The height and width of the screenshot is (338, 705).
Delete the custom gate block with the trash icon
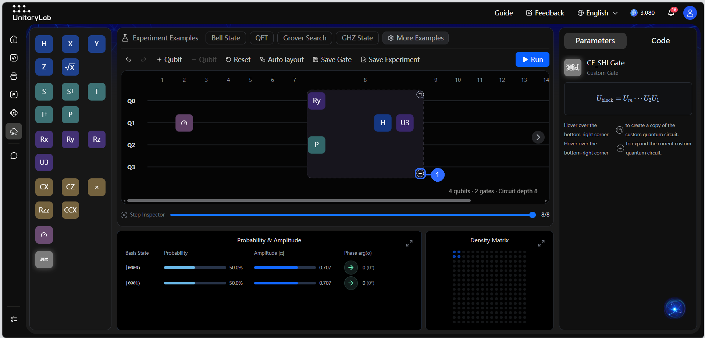[420, 95]
